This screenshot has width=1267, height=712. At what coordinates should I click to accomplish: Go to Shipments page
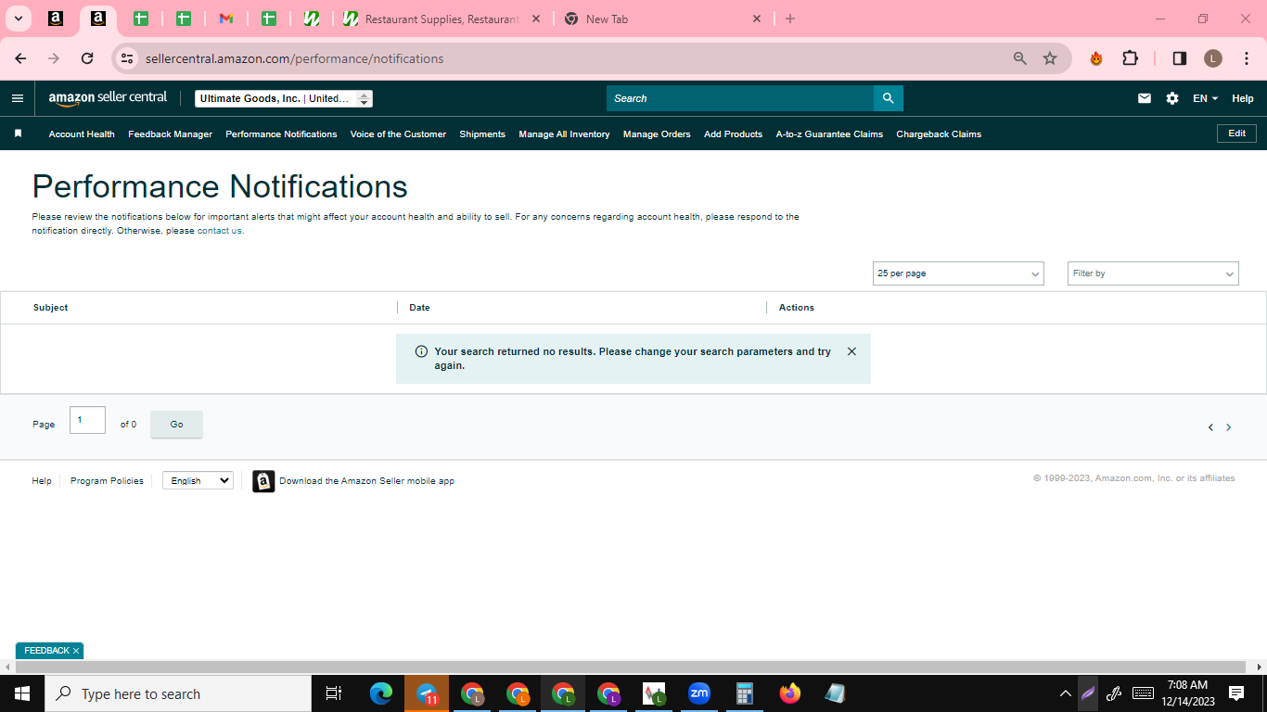point(482,133)
